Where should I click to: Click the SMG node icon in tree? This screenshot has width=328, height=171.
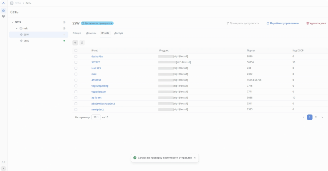point(21,41)
